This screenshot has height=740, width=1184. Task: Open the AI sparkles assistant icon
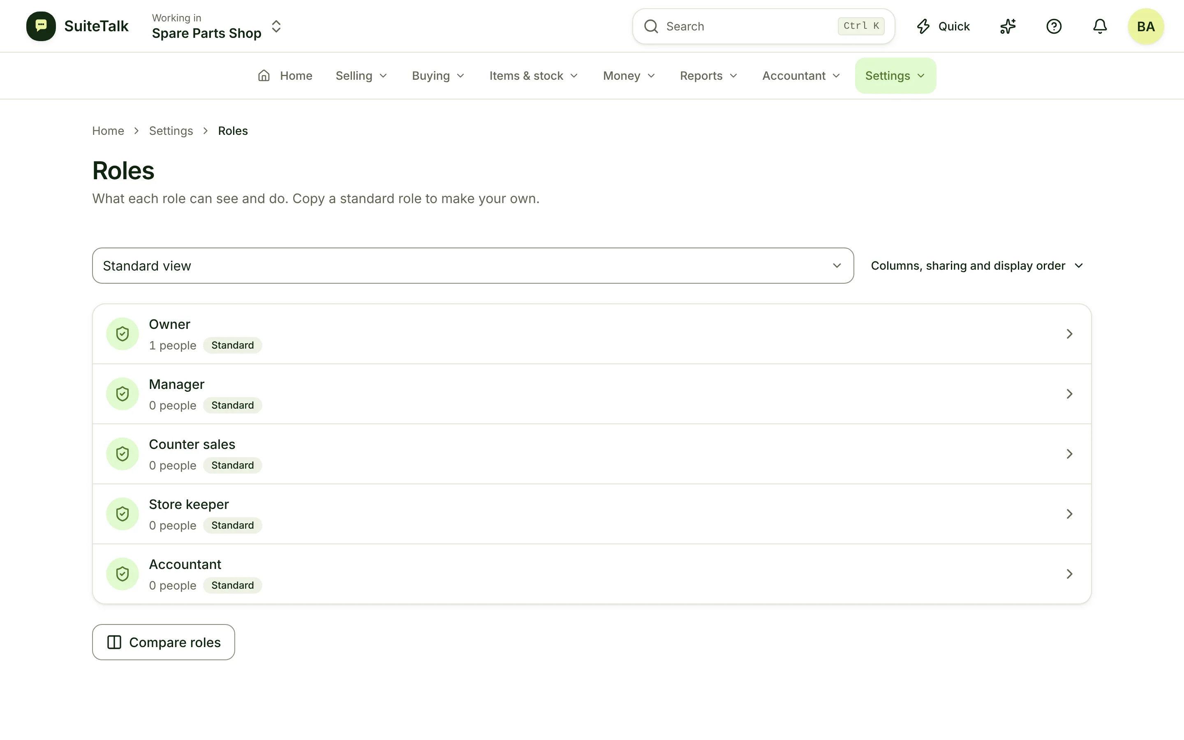pos(1008,26)
